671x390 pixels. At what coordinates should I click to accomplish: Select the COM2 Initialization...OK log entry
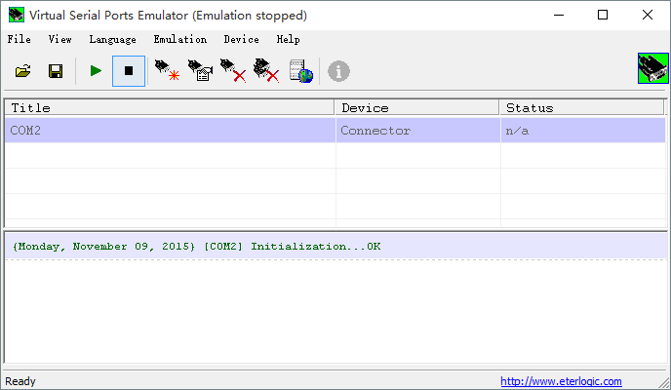(x=335, y=247)
